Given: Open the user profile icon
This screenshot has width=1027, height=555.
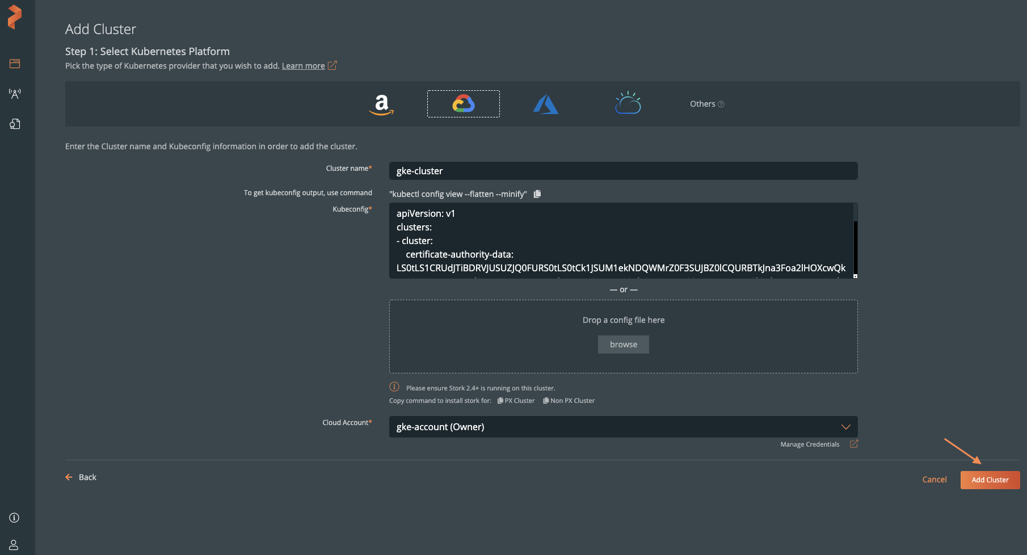Looking at the screenshot, I should (x=14, y=545).
